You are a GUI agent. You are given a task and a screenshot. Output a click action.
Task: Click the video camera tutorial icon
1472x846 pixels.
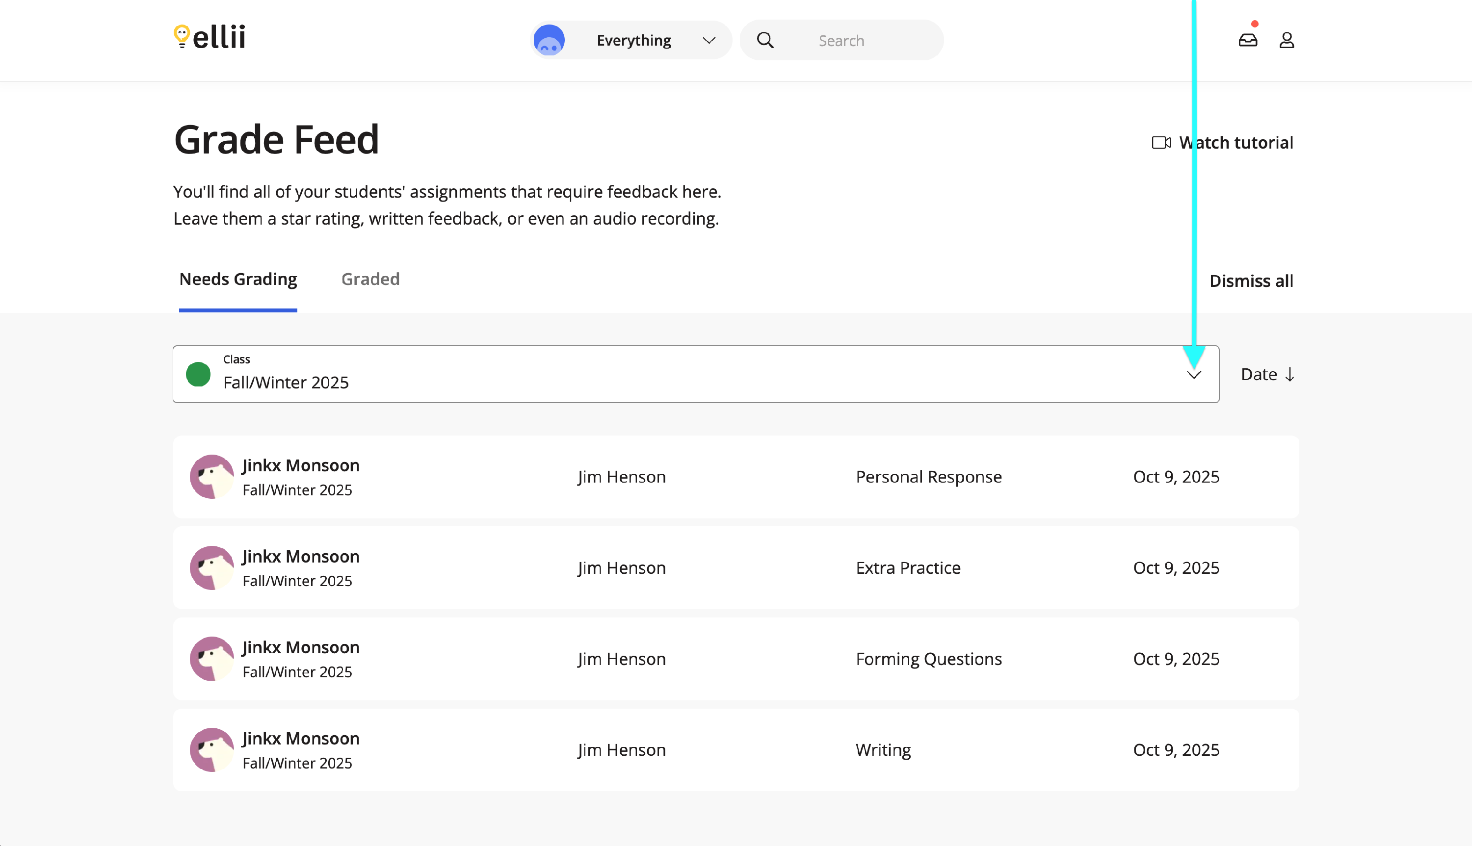point(1161,142)
